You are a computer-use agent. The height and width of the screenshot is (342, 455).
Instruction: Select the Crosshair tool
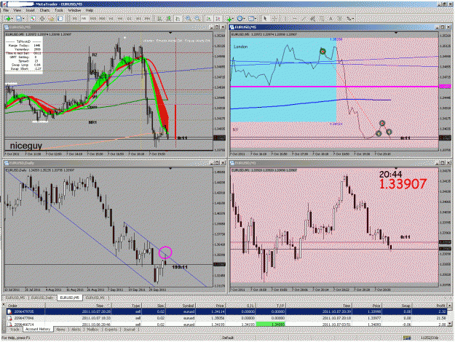(x=274, y=19)
